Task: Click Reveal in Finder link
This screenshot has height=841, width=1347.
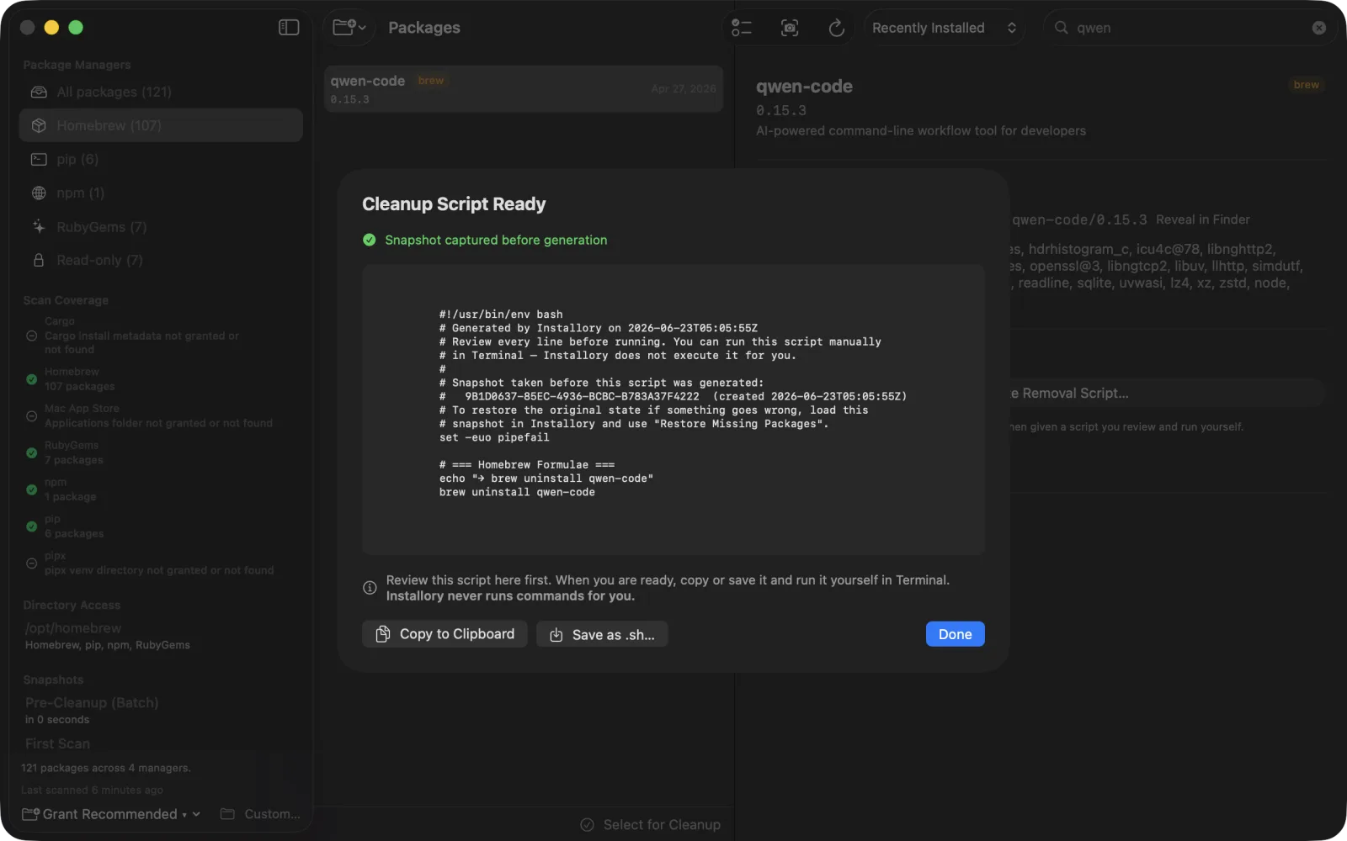Action: (1202, 220)
